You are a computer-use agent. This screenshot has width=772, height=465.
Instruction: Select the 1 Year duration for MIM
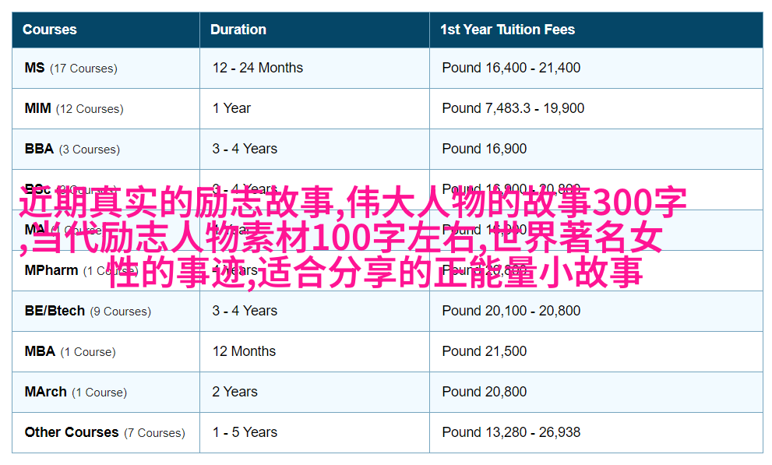tap(231, 108)
